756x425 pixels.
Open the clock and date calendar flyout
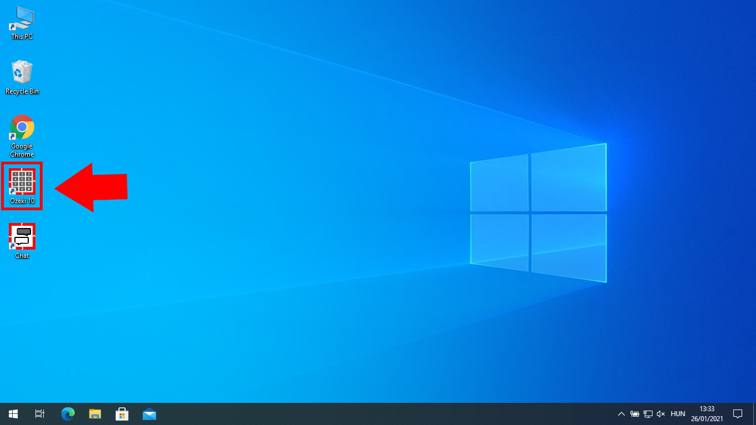(x=707, y=414)
